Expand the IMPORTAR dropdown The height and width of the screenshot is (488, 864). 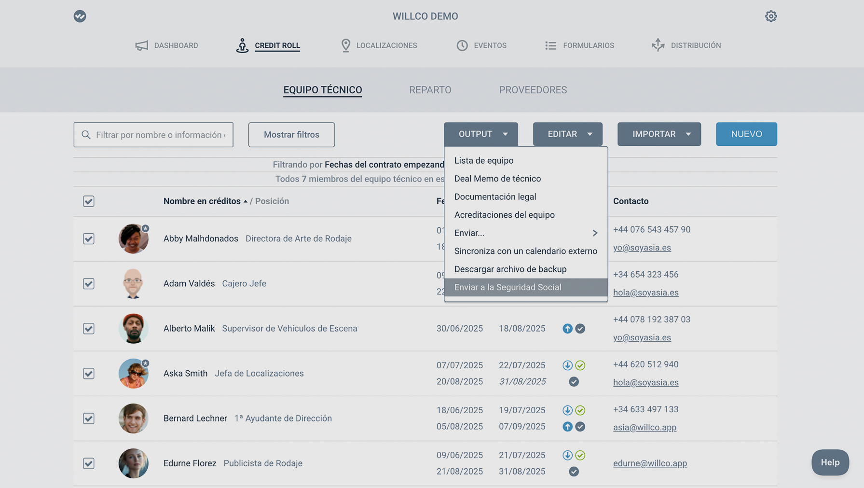click(659, 134)
